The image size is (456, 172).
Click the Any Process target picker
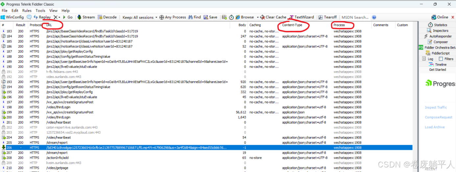173,17
